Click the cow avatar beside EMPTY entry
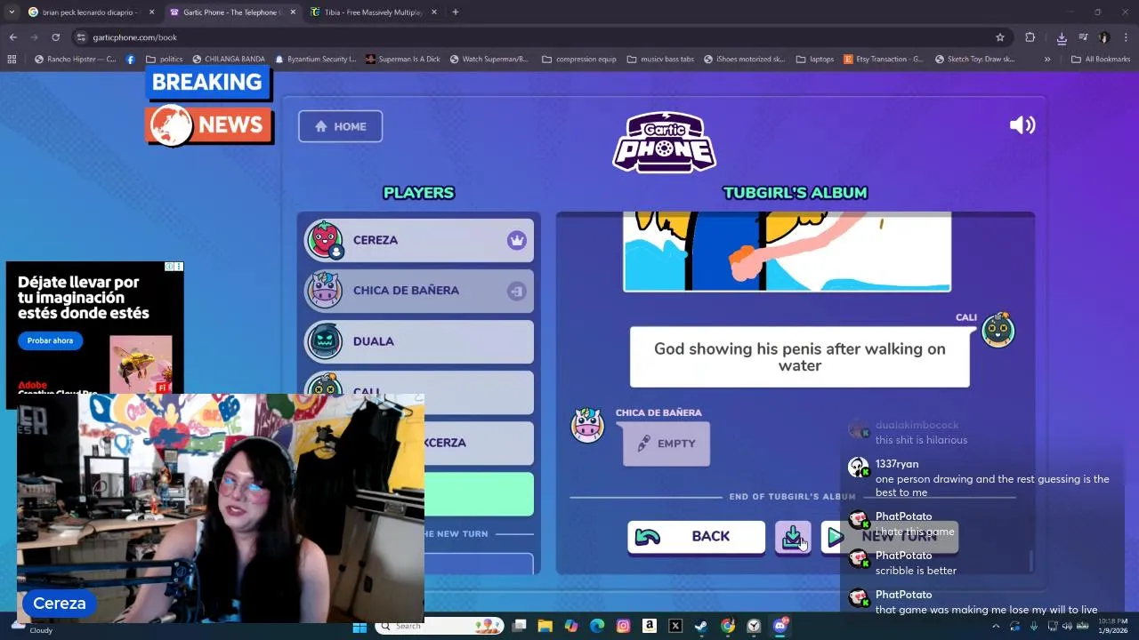This screenshot has height=640, width=1139. (587, 425)
